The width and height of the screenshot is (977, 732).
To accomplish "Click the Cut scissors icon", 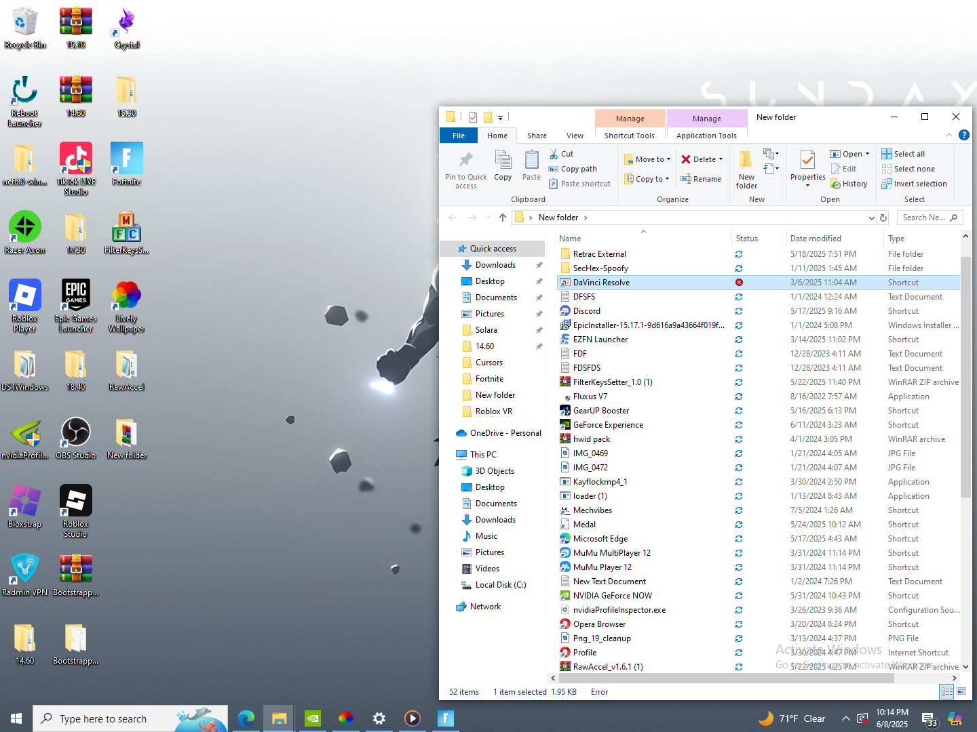I will (554, 154).
